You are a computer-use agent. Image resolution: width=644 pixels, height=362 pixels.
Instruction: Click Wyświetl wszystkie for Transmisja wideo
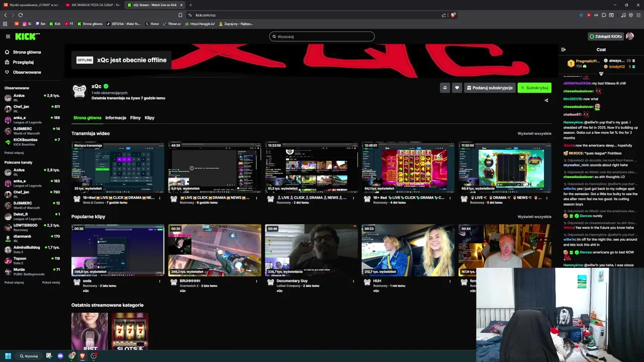(x=534, y=133)
